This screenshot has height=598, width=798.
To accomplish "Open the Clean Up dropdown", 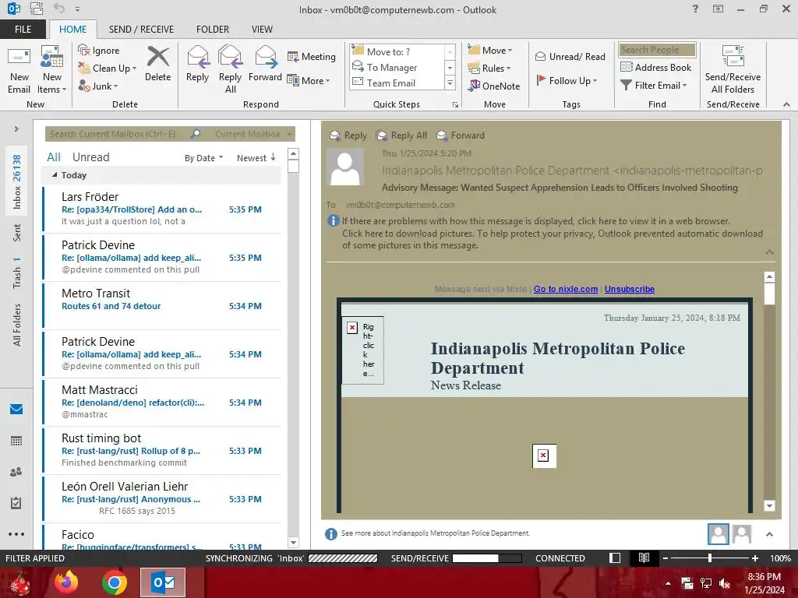I will point(108,69).
